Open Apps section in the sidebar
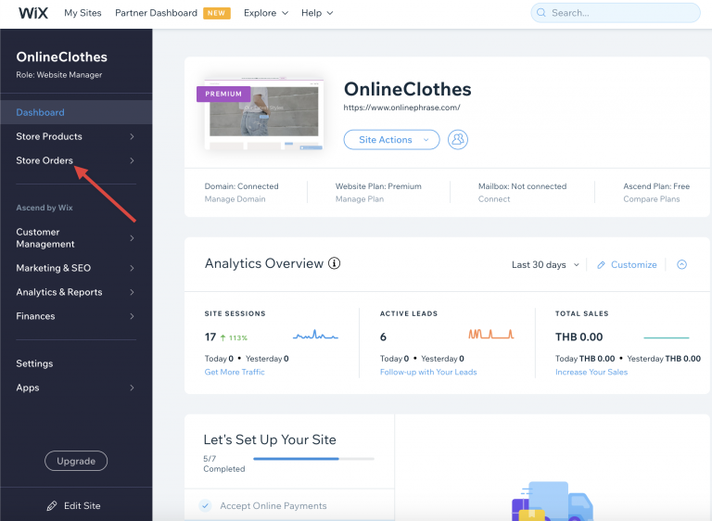 [28, 388]
